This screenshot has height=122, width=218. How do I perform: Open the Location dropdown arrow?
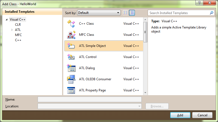(x=139, y=106)
